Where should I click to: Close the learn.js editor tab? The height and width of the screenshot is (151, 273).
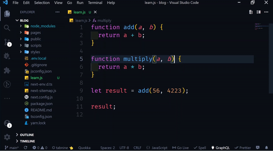coord(95,12)
